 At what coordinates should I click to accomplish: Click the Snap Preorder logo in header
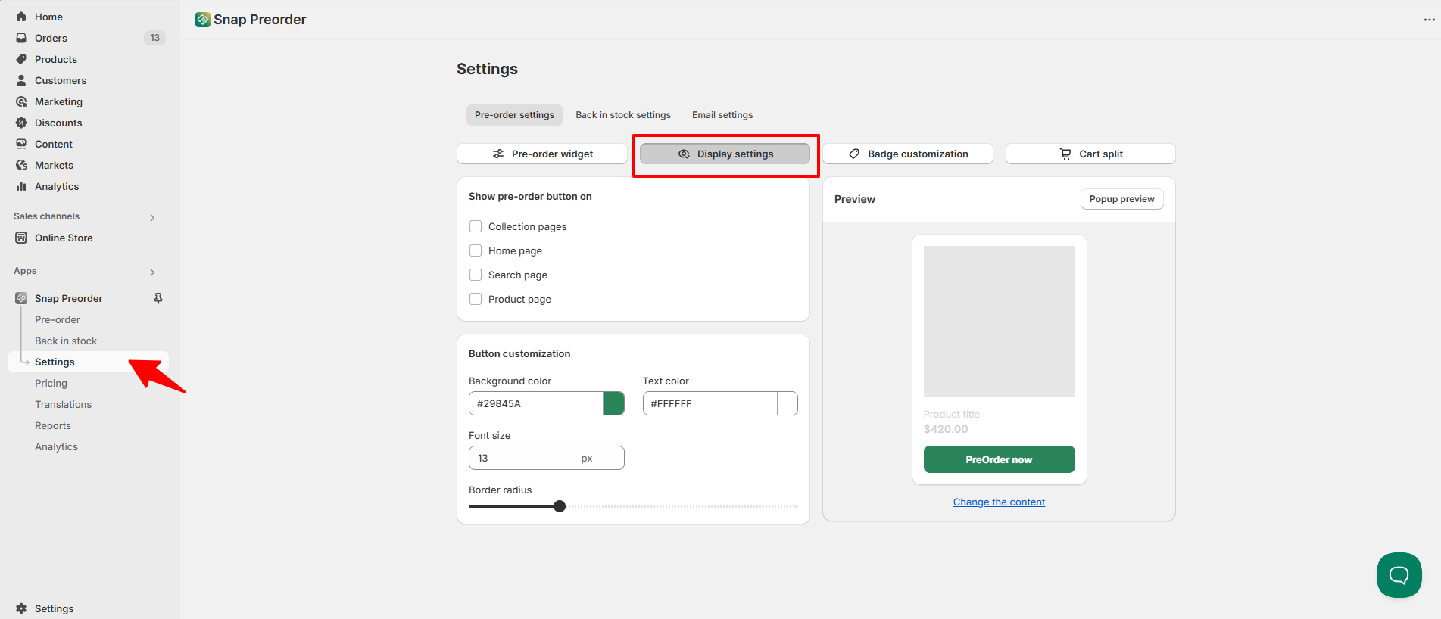(x=202, y=20)
